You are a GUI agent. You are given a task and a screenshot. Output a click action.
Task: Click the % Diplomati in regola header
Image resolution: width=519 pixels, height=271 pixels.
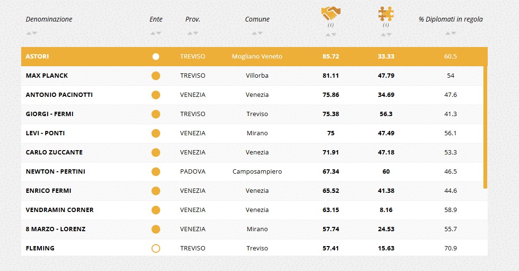(x=451, y=19)
